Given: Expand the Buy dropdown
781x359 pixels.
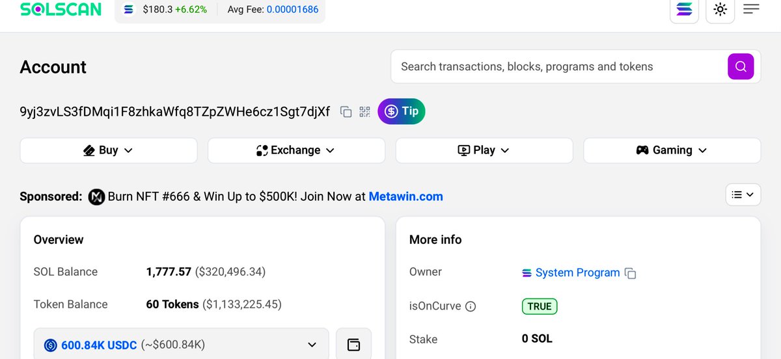Looking at the screenshot, I should coord(109,150).
